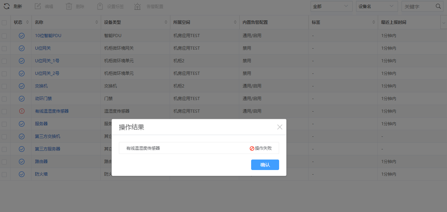Click the 刷新 refresh button label

tap(17, 6)
